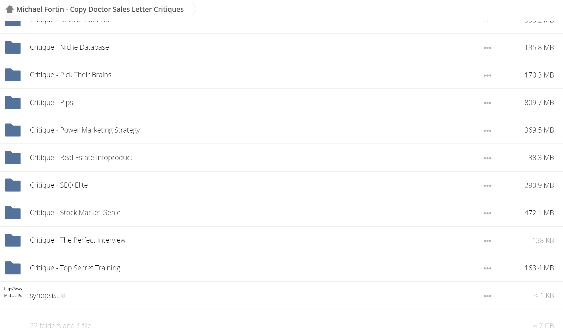
Task: Open more options for Pips folder
Action: pyautogui.click(x=487, y=103)
